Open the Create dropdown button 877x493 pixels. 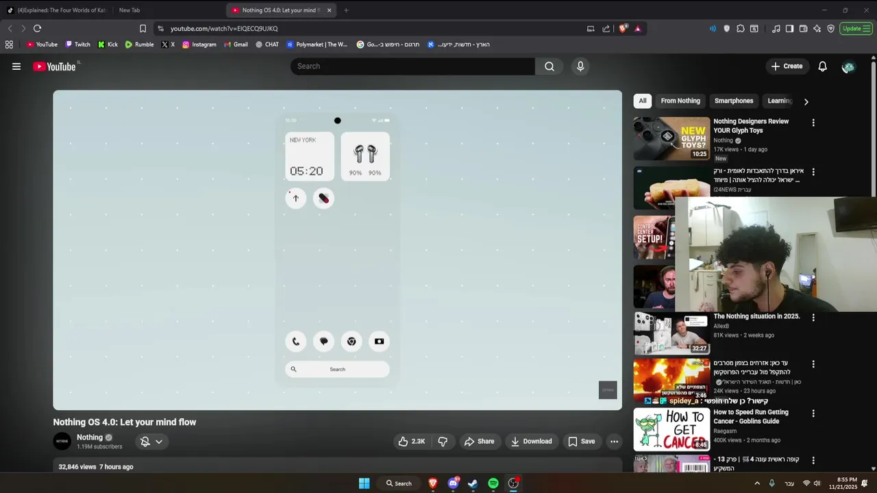click(x=787, y=66)
